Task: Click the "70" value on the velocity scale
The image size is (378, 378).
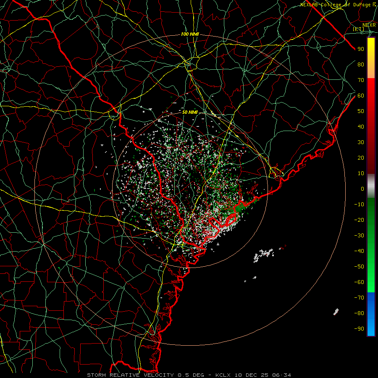Action: (x=361, y=80)
